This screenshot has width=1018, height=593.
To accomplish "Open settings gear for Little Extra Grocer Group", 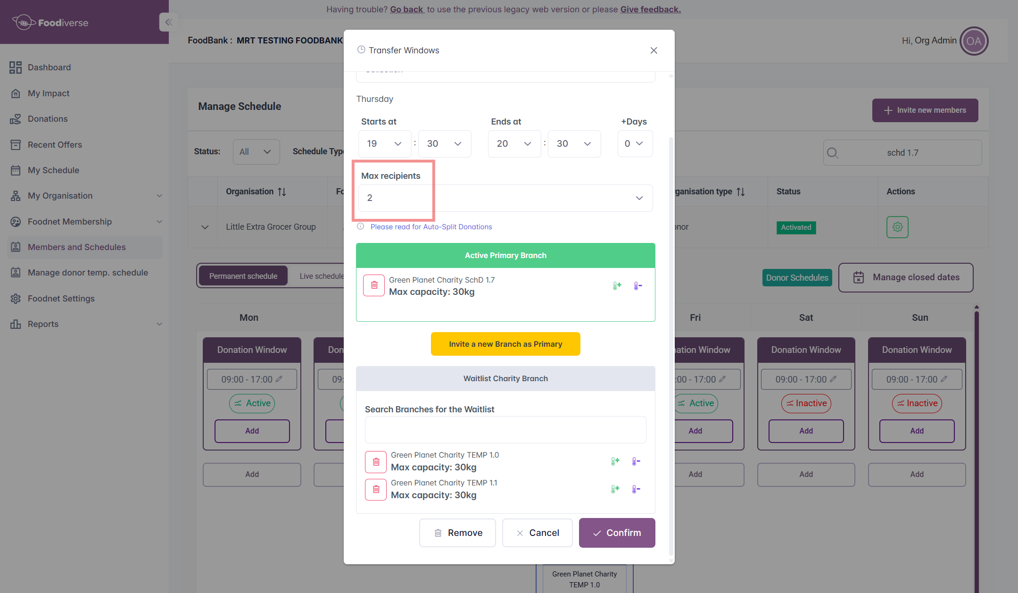I will tap(897, 227).
